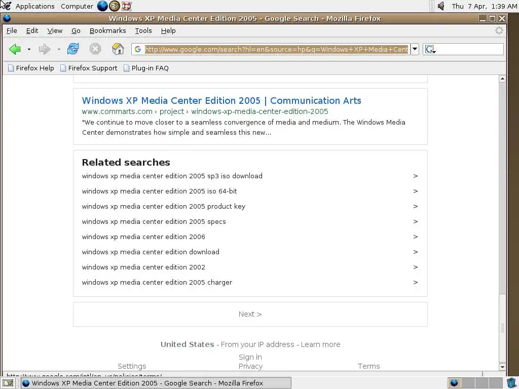
Task: Click the Firefox throbber activity icon
Action: (x=499, y=30)
